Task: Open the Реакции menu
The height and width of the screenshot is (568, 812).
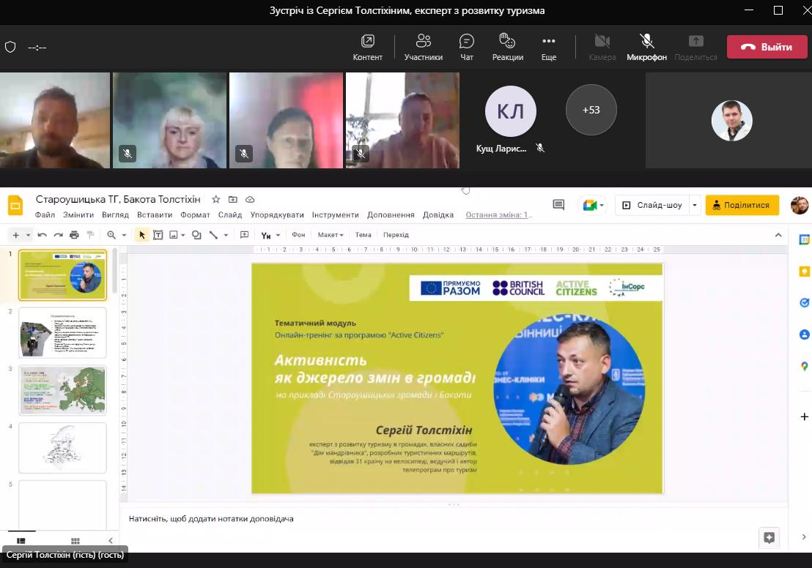Action: coord(507,47)
